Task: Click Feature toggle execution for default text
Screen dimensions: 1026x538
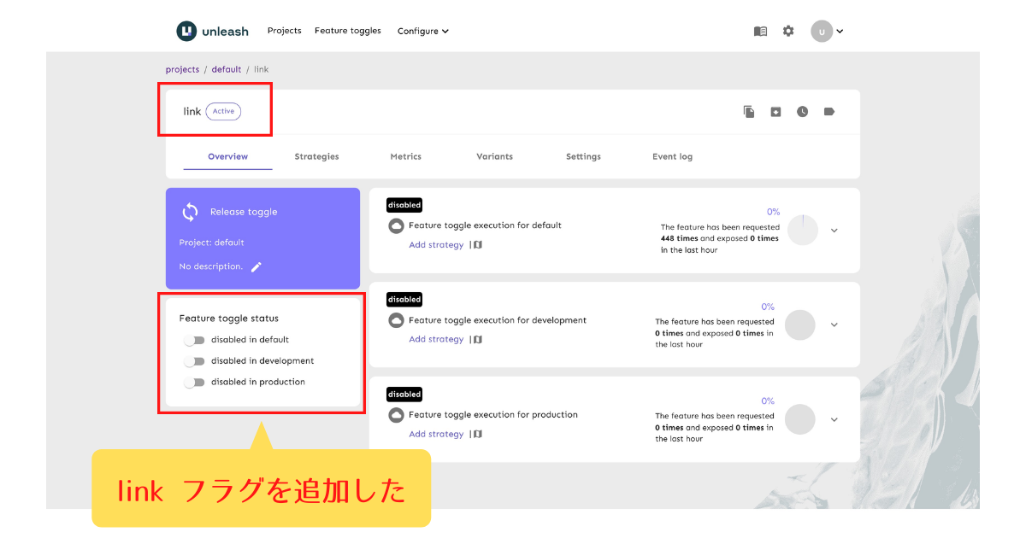Action: point(486,225)
